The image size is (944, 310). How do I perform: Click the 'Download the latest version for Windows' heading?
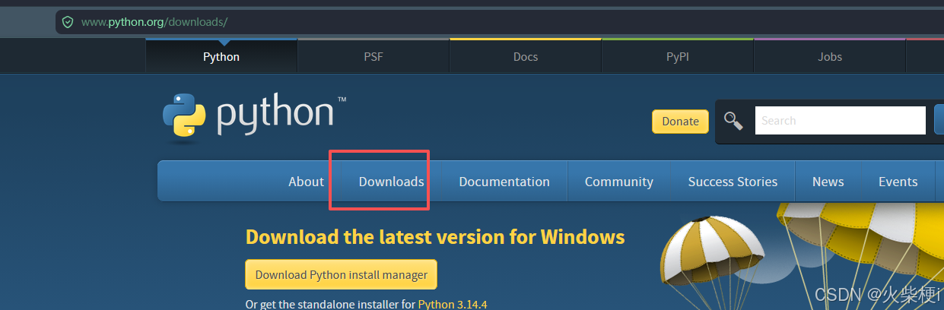point(435,237)
